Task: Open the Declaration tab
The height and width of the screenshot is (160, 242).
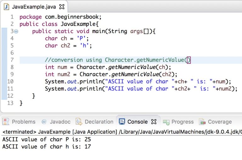Action: pos(99,122)
